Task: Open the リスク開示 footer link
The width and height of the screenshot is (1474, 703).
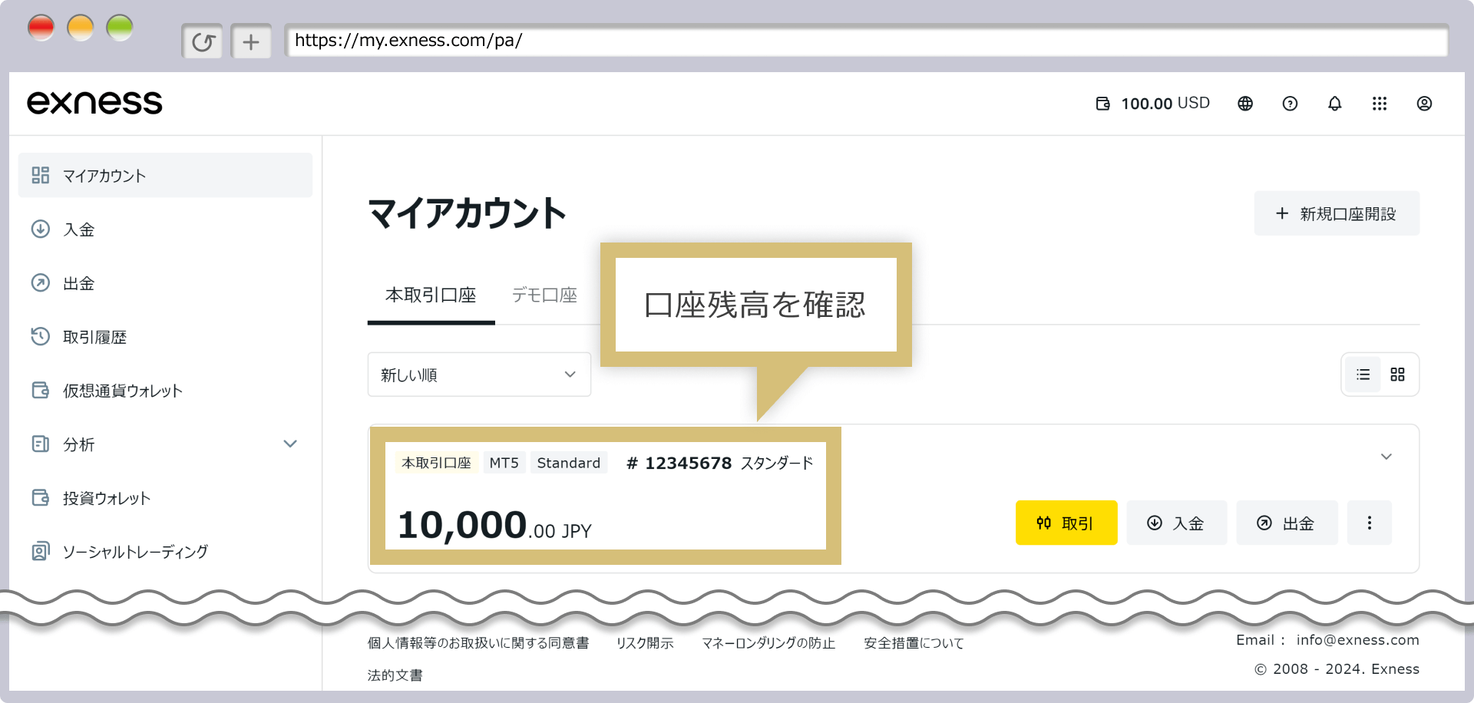Action: [x=645, y=643]
